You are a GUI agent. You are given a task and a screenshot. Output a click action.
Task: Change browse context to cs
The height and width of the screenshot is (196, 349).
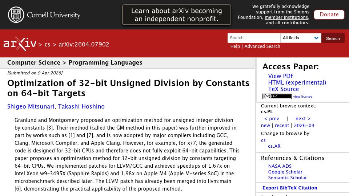pos(263,140)
